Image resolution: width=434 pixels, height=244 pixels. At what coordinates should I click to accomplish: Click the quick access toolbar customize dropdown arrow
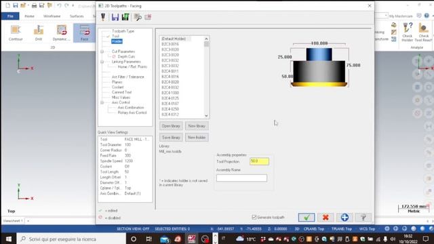pyautogui.click(x=73, y=5)
